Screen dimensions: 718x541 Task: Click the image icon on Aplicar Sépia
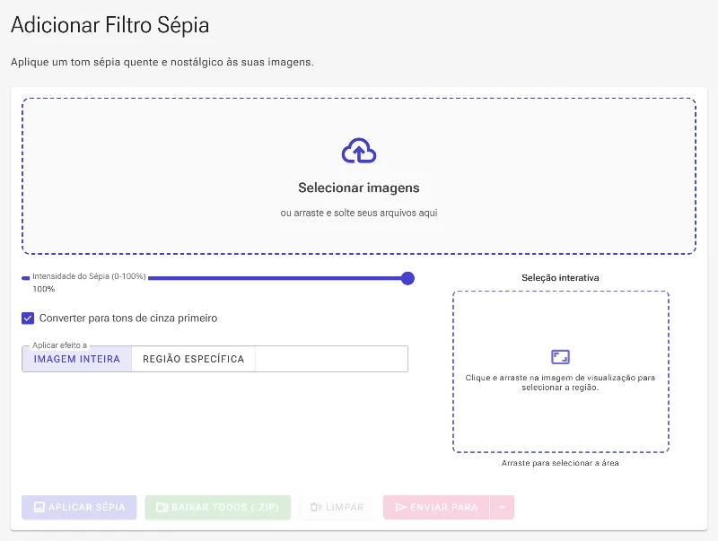point(39,507)
